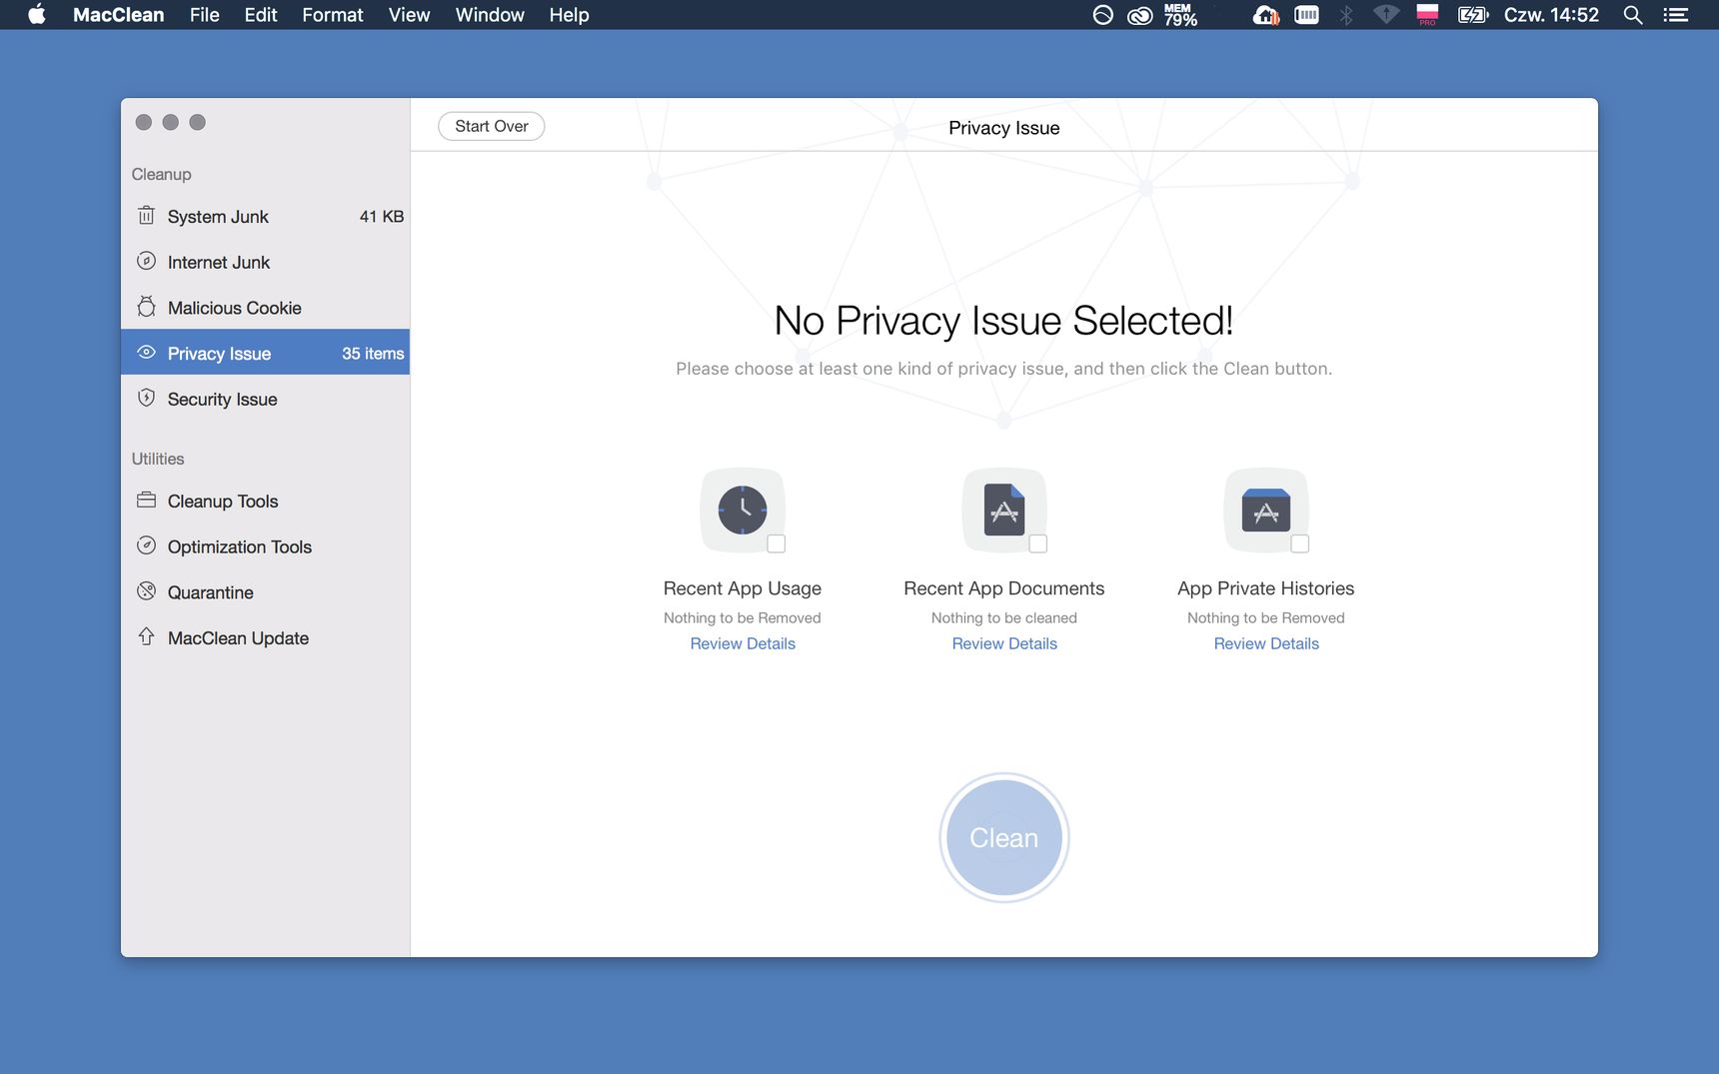Check the Recent App Usage checkbox
Screen dimensions: 1719x1074
tap(777, 543)
